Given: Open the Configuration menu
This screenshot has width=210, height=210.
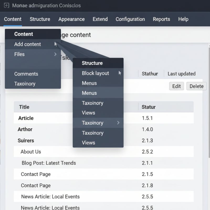Looking at the screenshot, I should coord(130,19).
